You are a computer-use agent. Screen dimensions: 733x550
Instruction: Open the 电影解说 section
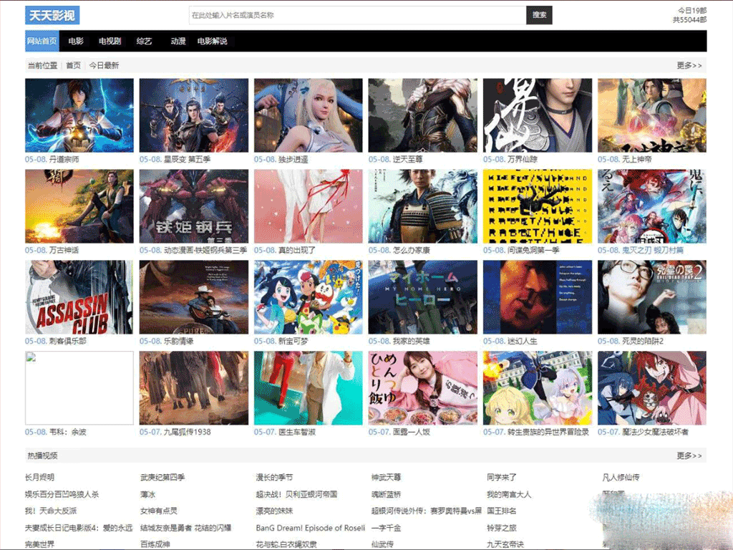213,42
